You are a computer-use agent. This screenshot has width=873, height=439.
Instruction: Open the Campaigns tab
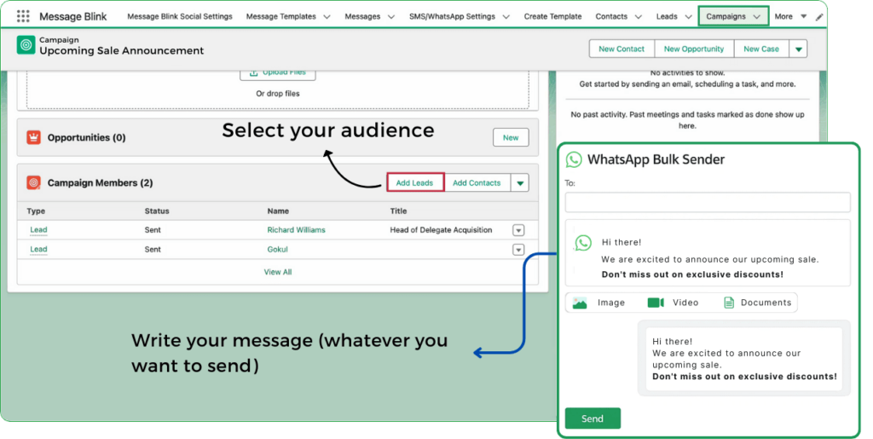point(726,16)
